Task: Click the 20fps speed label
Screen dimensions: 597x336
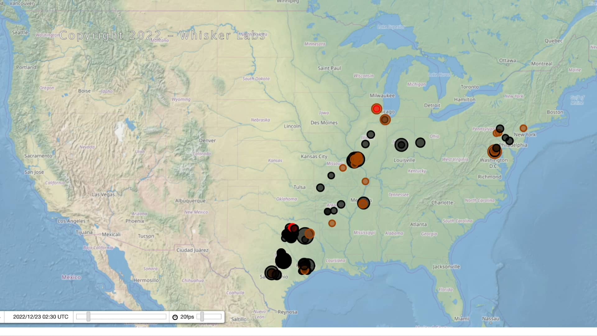Action: click(187, 317)
